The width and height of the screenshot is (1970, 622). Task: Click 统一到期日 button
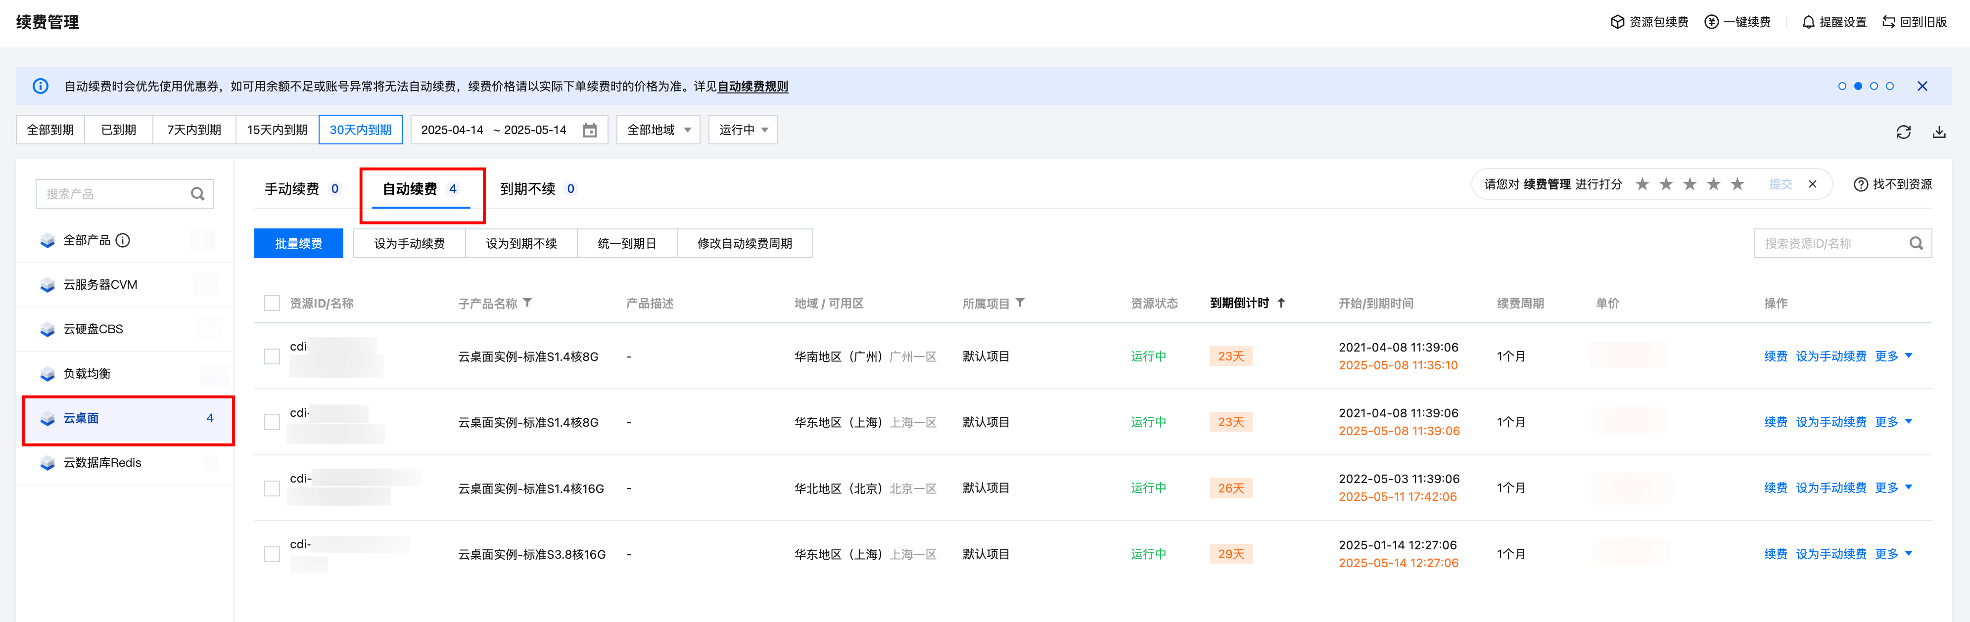pyautogui.click(x=627, y=244)
